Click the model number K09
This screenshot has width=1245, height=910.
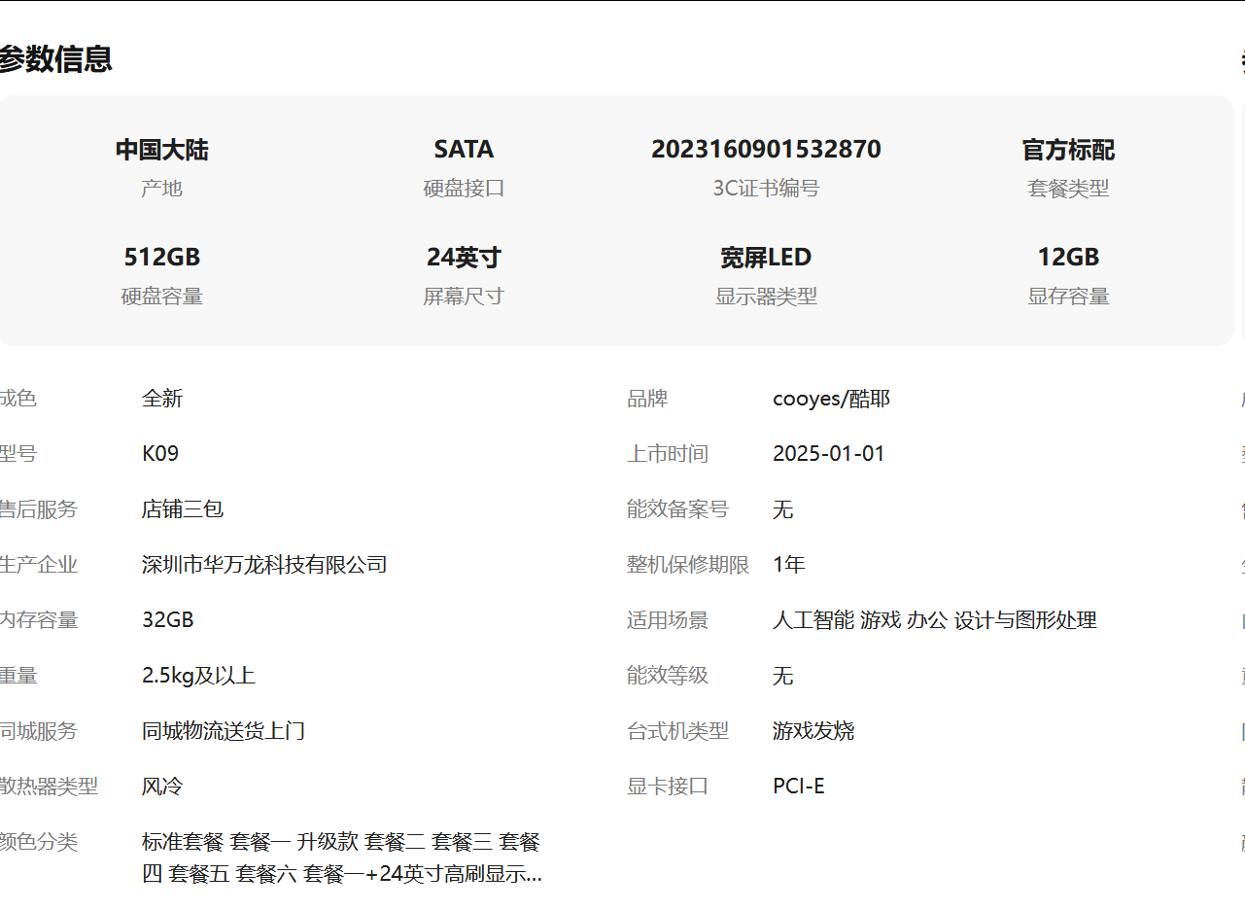click(160, 454)
